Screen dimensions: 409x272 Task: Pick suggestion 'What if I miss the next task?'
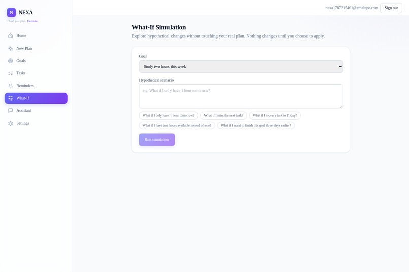(x=224, y=115)
